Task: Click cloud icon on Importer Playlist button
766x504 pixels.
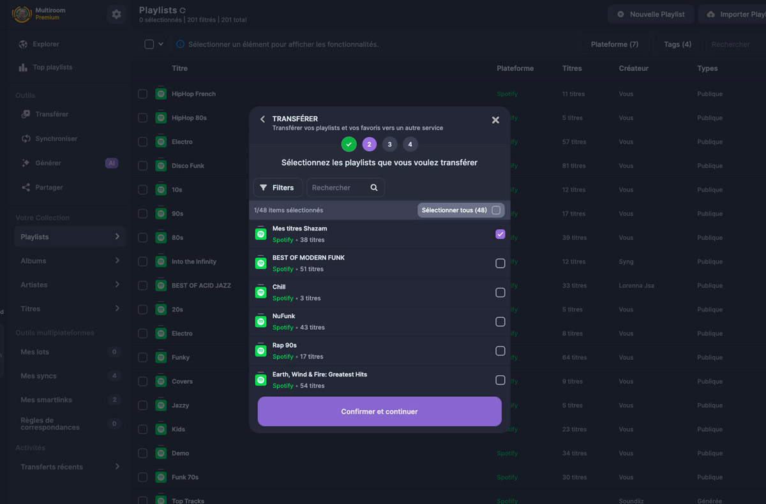Action: (x=710, y=14)
